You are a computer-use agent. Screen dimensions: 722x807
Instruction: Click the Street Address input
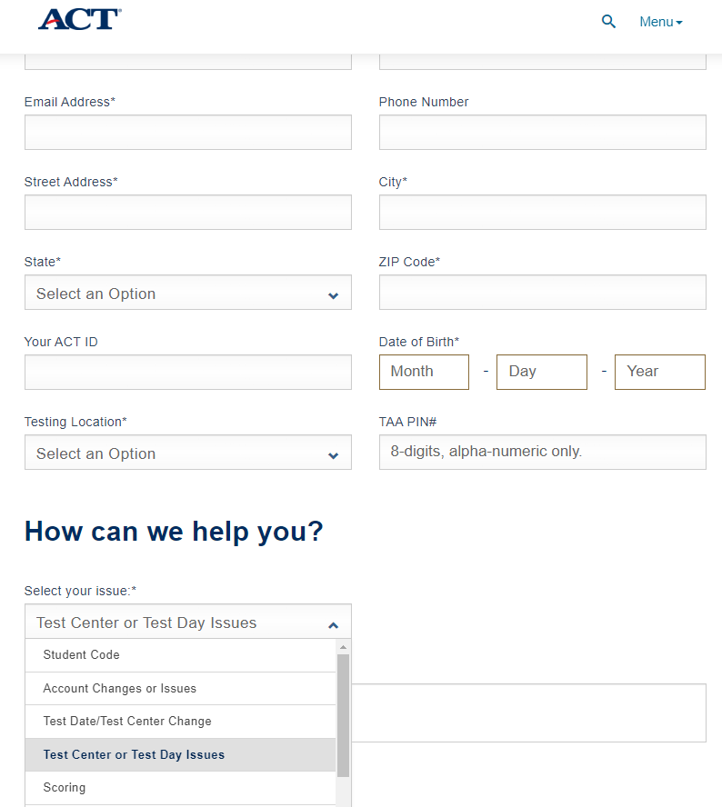click(188, 212)
